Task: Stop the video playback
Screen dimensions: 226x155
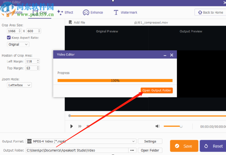Action: [x=88, y=126]
